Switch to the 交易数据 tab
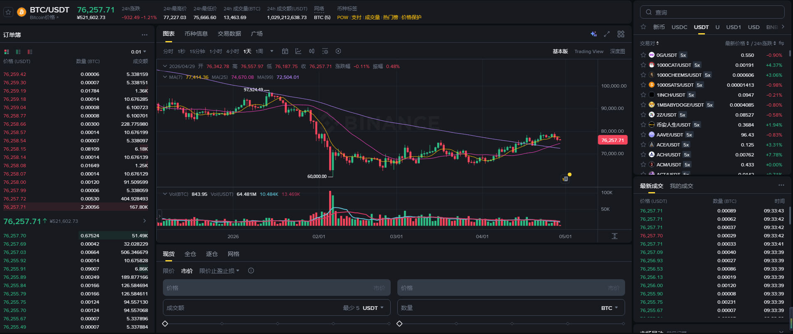 point(229,34)
